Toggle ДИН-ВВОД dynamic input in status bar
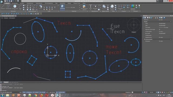This screenshot has width=173, height=97. tap(52, 92)
